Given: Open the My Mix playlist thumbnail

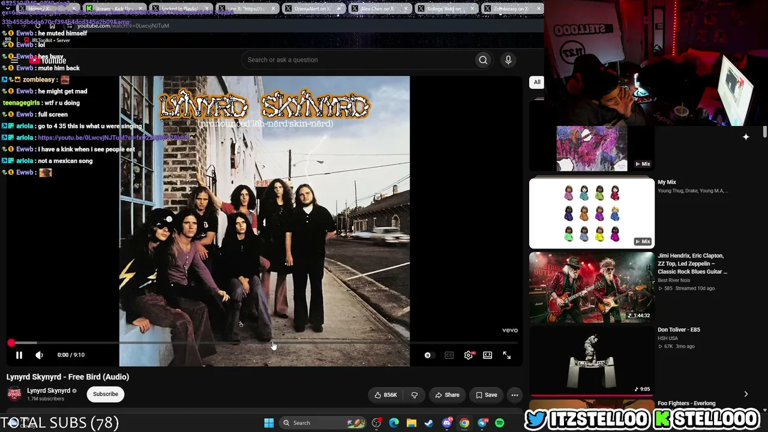Looking at the screenshot, I should click(x=592, y=213).
